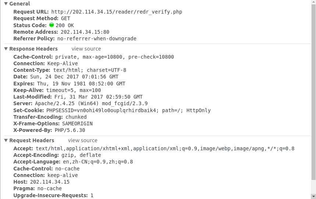
Task: Click the Server header Apache value
Action: click(x=91, y=104)
